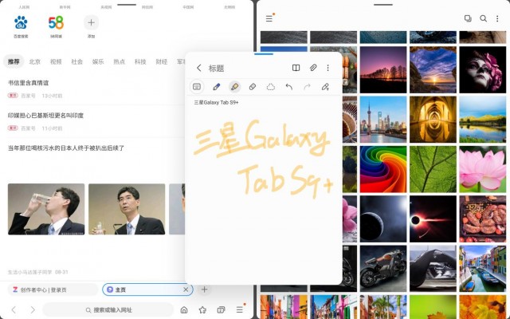Image resolution: width=510 pixels, height=319 pixels.
Task: Open the painted face with flowers photo
Action: pyautogui.click(x=483, y=69)
